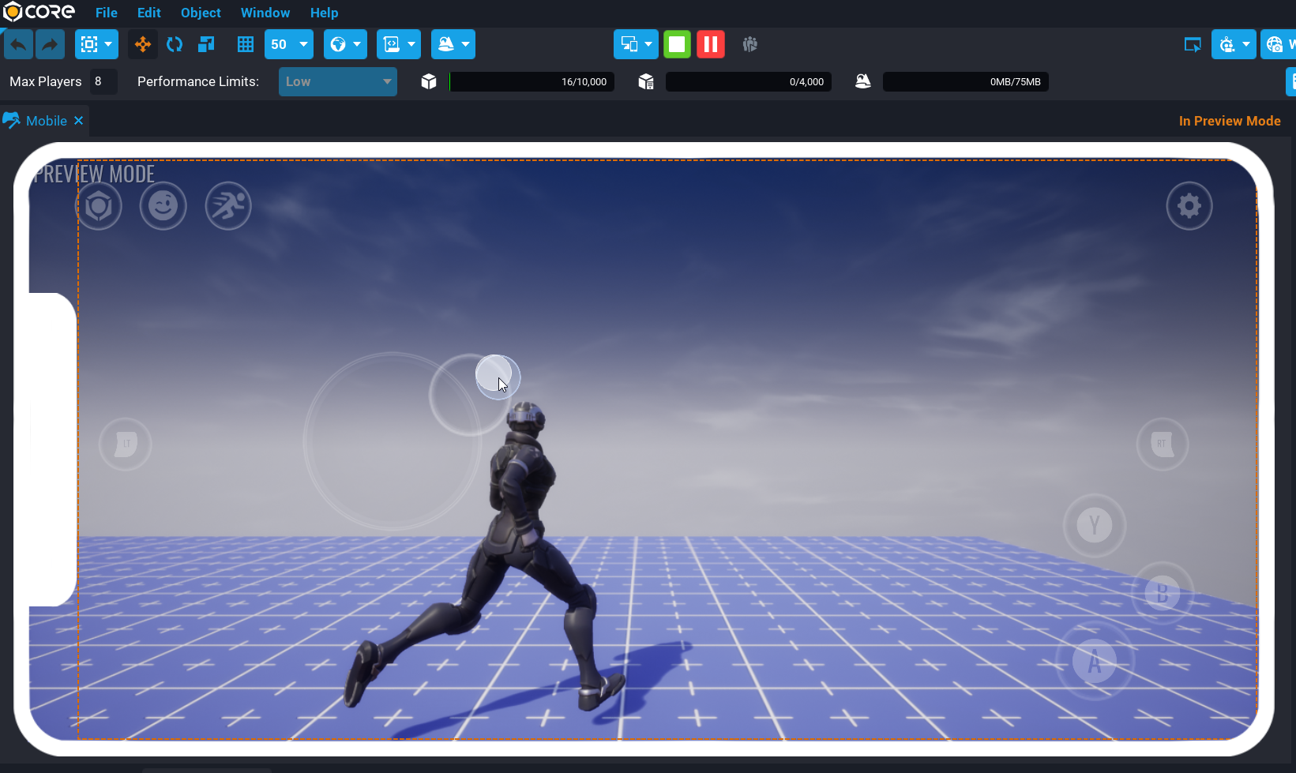The image size is (1296, 773).
Task: Toggle grid snapping icon
Action: tap(246, 45)
